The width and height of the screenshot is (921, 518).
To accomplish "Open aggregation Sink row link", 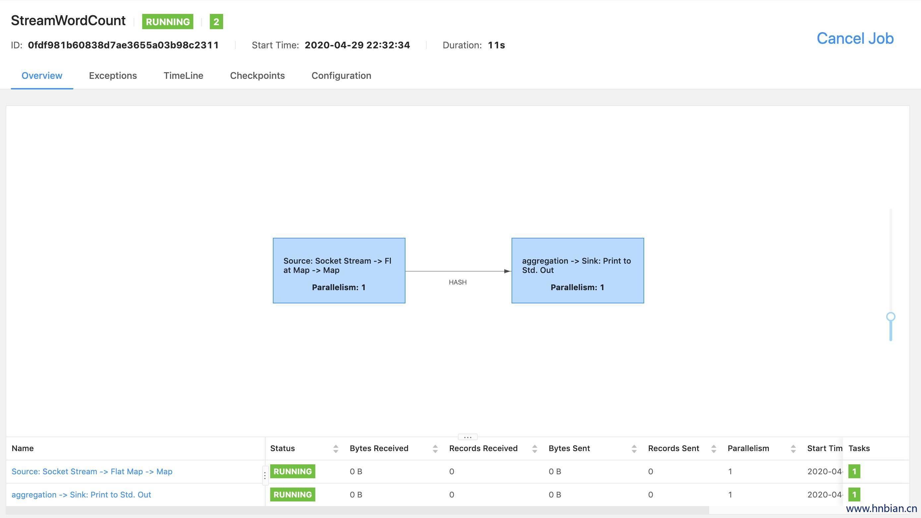I will [81, 495].
